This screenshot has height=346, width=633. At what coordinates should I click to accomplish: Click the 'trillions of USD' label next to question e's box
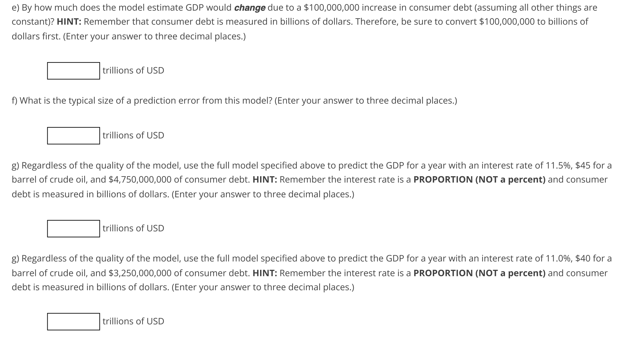133,70
